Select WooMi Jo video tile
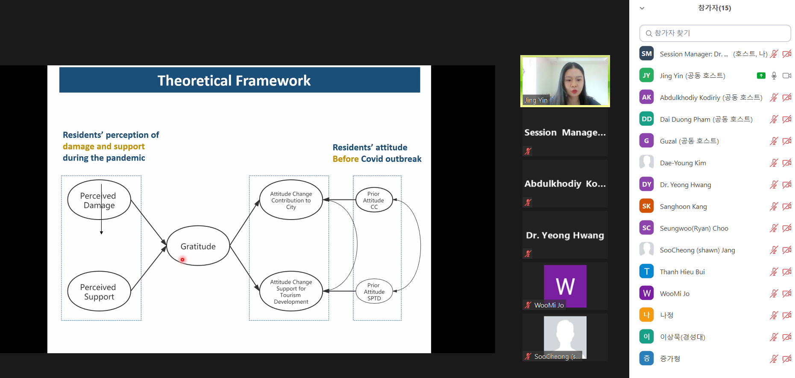This screenshot has width=795, height=378. pos(565,286)
